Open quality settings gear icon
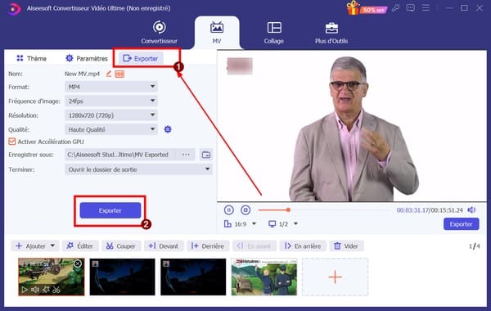 168,129
